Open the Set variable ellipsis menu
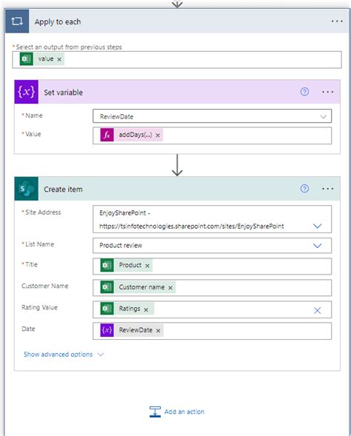 point(327,92)
